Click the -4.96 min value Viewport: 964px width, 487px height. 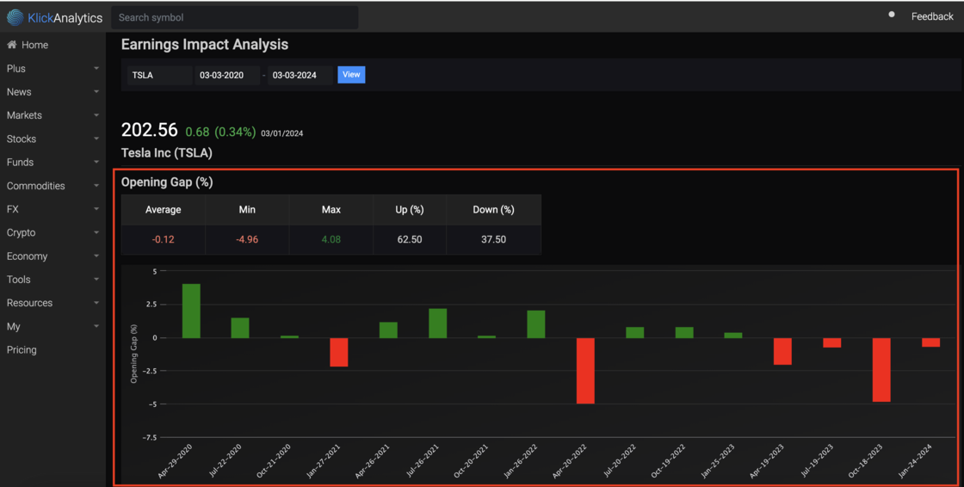pos(247,239)
